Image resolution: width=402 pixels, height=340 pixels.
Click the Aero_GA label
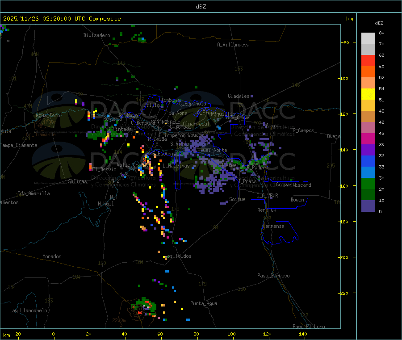pyautogui.click(x=267, y=210)
